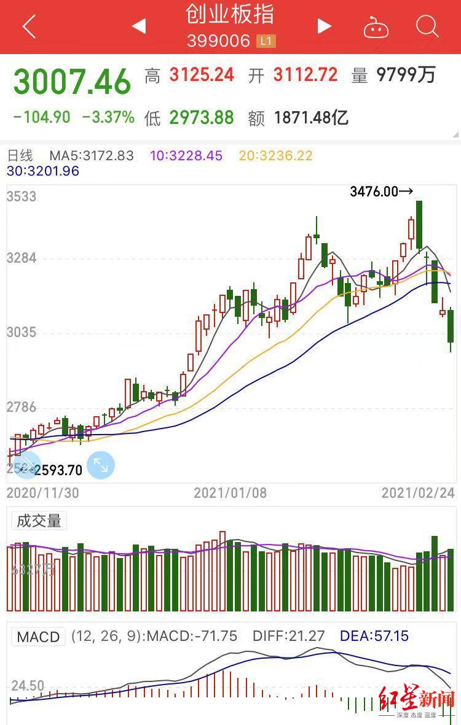Viewport: 461px width, 725px height.
Task: Tap the index code 399006
Action: pos(218,41)
